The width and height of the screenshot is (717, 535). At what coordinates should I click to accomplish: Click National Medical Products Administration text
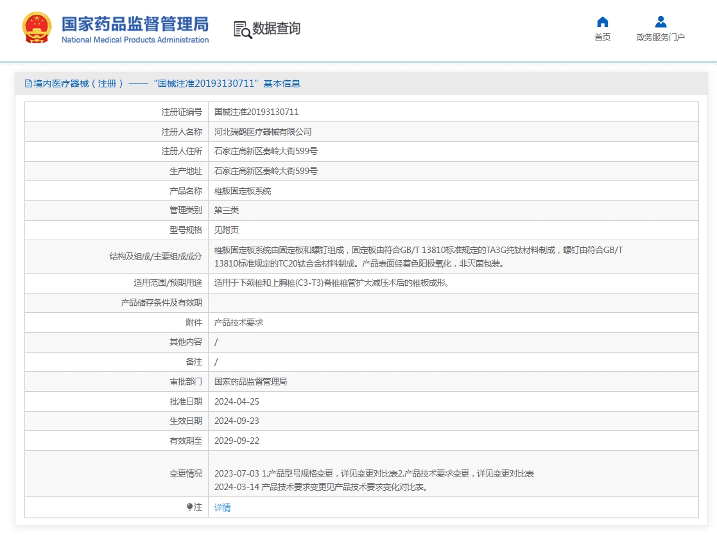point(135,40)
